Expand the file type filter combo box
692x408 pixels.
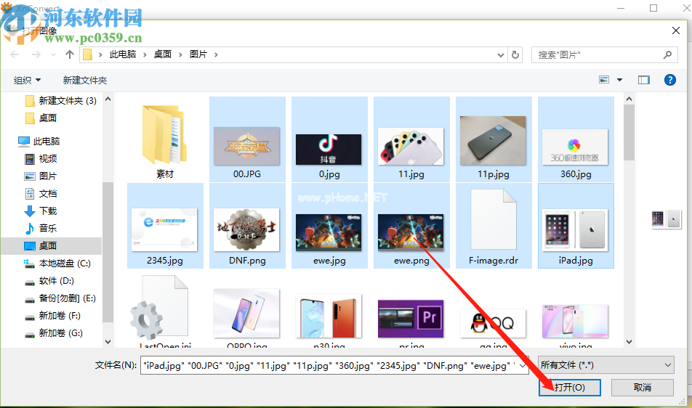click(605, 364)
